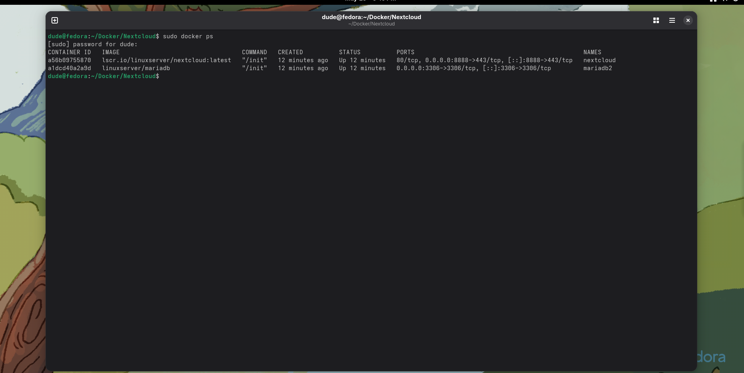This screenshot has height=373, width=744.
Task: Click container ID a56b09755870
Action: click(69, 60)
